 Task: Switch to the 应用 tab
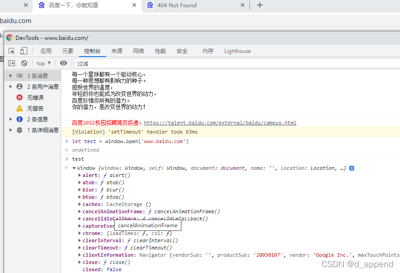46,51
